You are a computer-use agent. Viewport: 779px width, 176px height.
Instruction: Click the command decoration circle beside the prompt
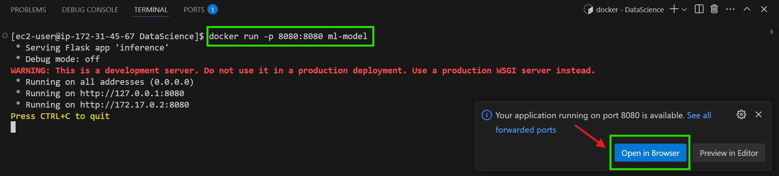[x=5, y=36]
